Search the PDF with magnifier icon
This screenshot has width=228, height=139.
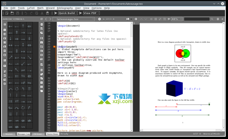click(212, 19)
